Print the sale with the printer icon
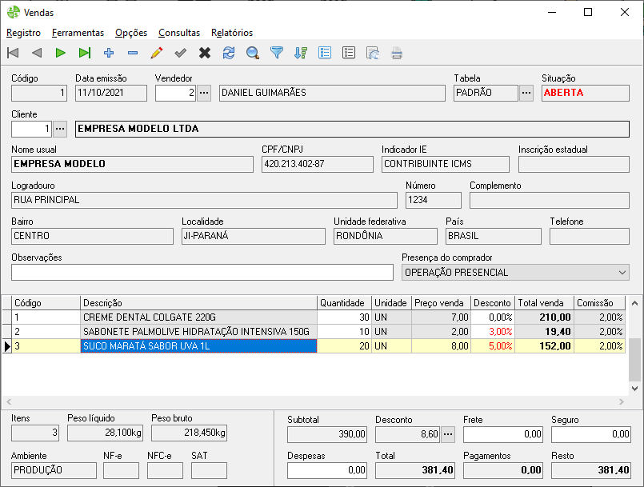Screen dimensions: 644x487 coord(397,54)
